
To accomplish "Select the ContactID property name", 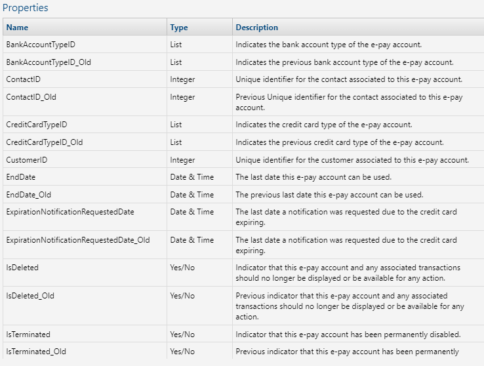I will 24,79.
